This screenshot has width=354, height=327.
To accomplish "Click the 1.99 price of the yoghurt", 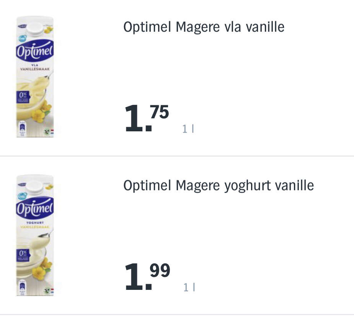I will point(147,276).
